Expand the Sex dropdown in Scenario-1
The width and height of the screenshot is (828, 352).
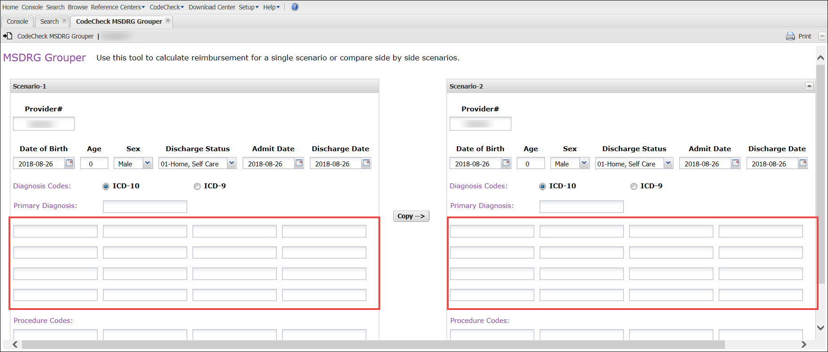pyautogui.click(x=147, y=163)
